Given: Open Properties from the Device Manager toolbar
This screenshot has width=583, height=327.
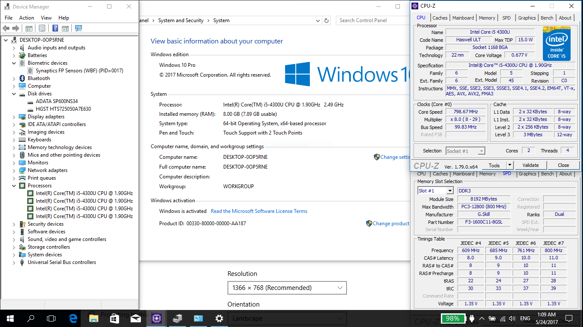Looking at the screenshot, I should 42,28.
